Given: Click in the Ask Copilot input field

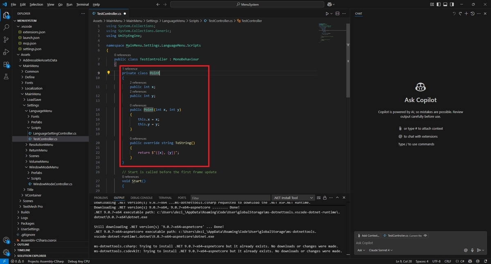Looking at the screenshot, I should click(421, 243).
